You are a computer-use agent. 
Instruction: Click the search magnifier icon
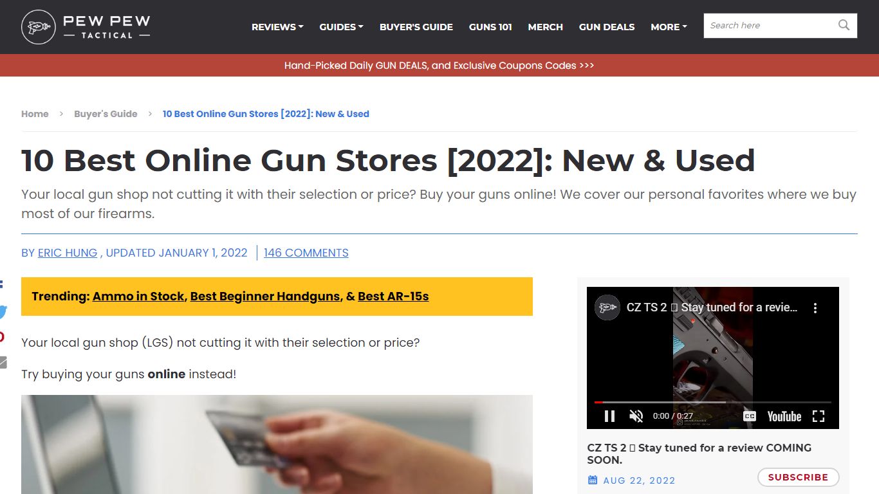point(844,25)
